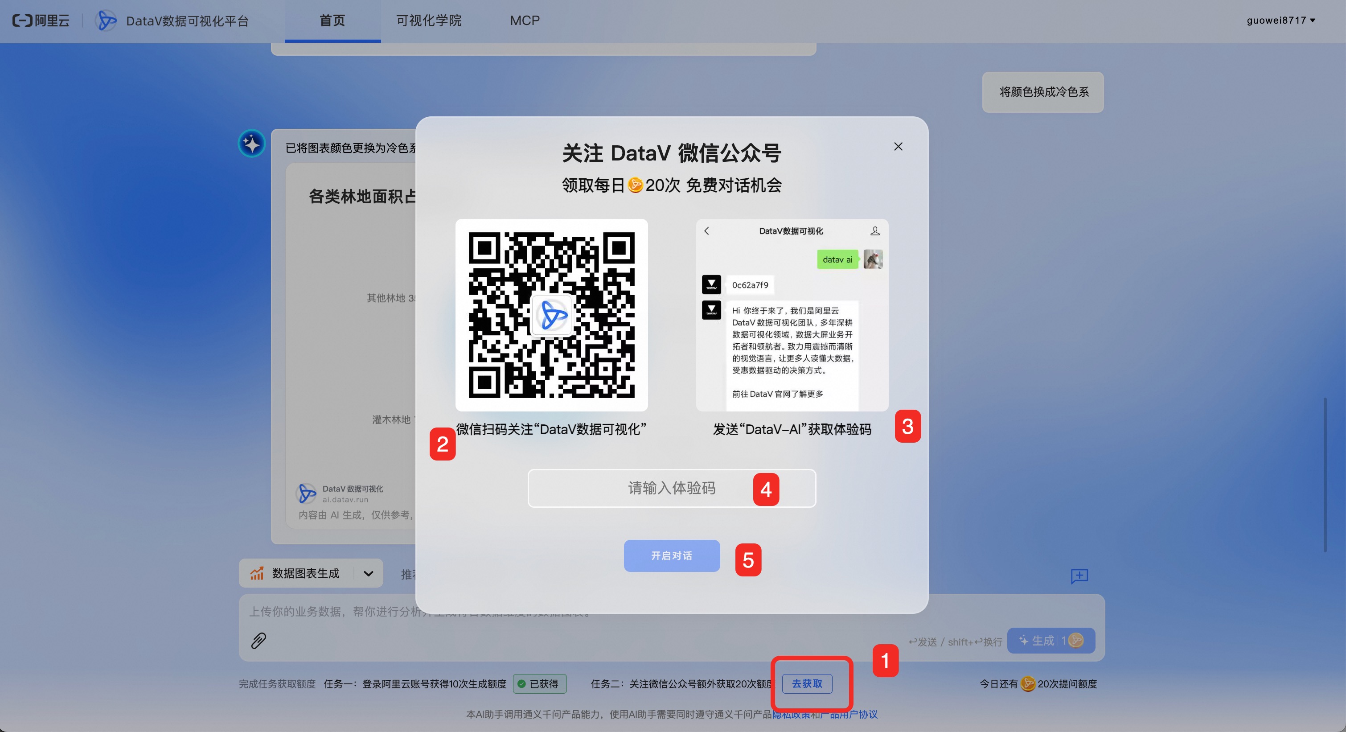This screenshot has height=732, width=1346.
Task: Open the guowei8717 account dropdown
Action: [1280, 21]
